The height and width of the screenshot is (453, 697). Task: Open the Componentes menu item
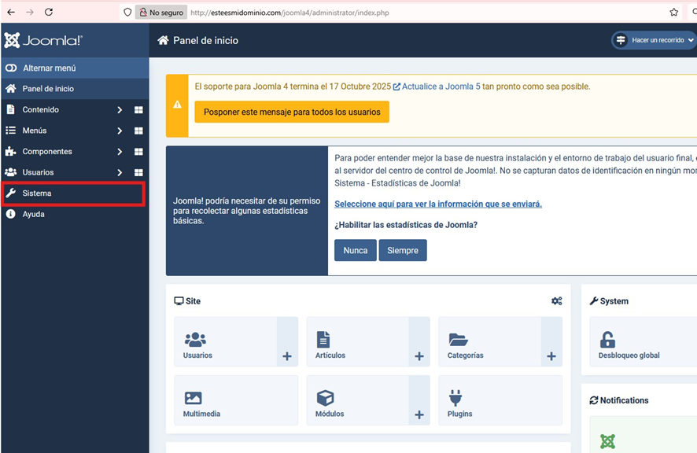pyautogui.click(x=47, y=152)
